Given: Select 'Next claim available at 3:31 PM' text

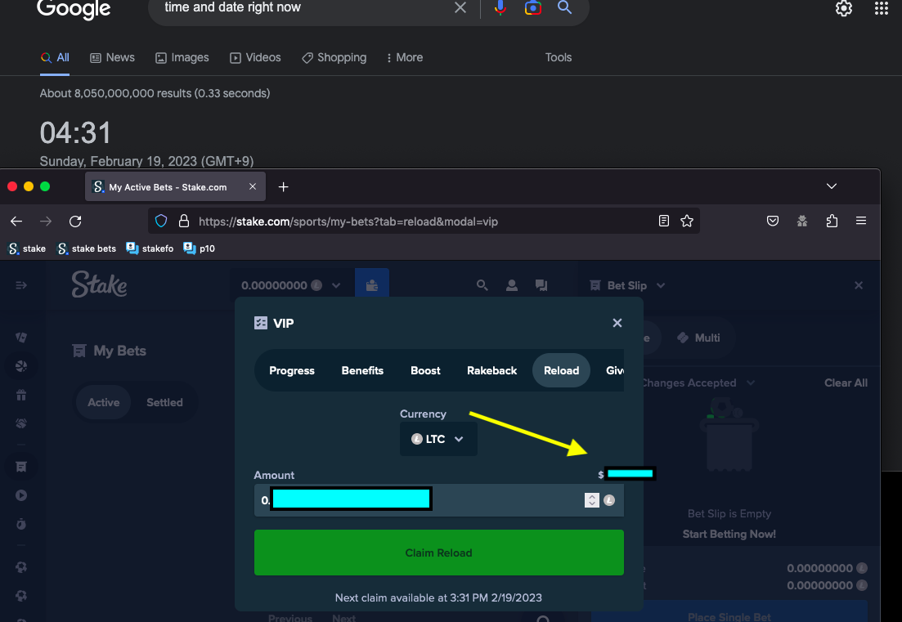Looking at the screenshot, I should point(438,597).
